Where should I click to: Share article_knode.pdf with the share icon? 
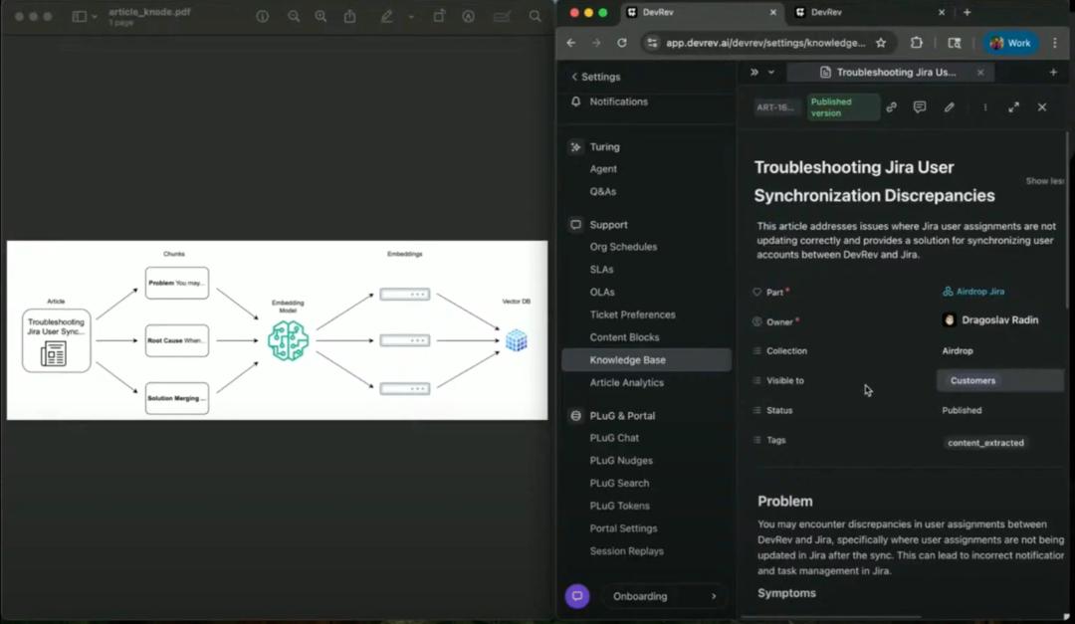[348, 16]
